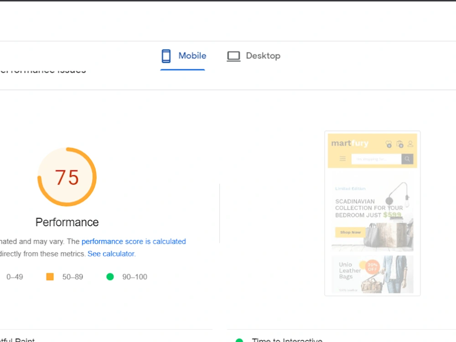This screenshot has height=342, width=456.
Task: Switch to the Desktop tab
Action: (x=254, y=56)
